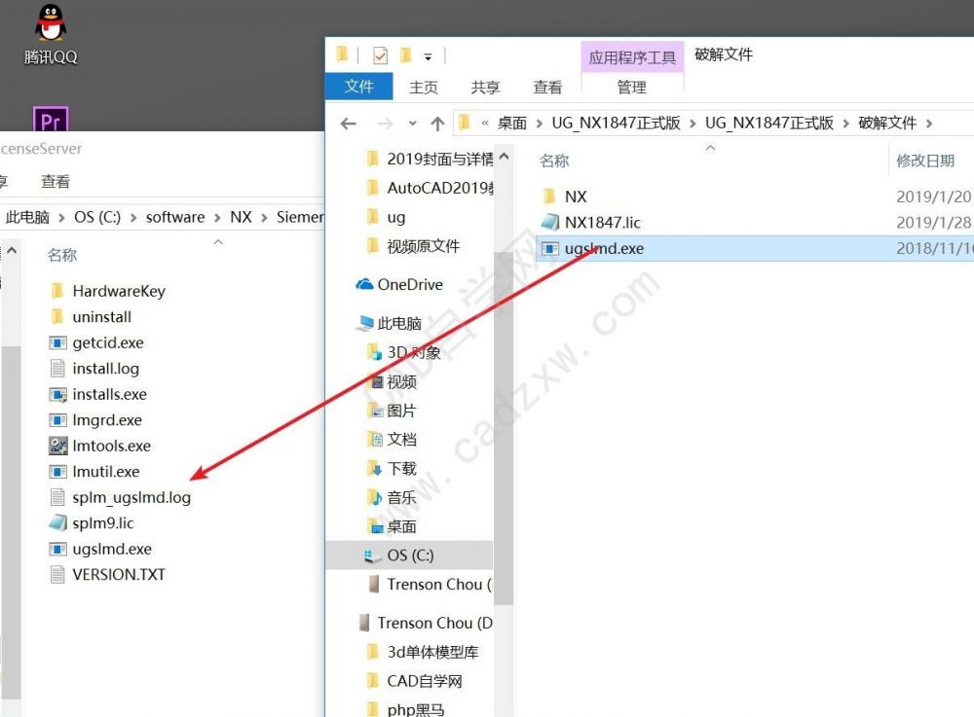Select the lmtools.exe file
Viewport: 974px width, 717px height.
(x=100, y=446)
